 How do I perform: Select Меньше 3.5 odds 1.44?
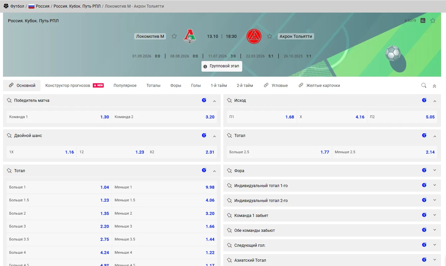pos(164,239)
